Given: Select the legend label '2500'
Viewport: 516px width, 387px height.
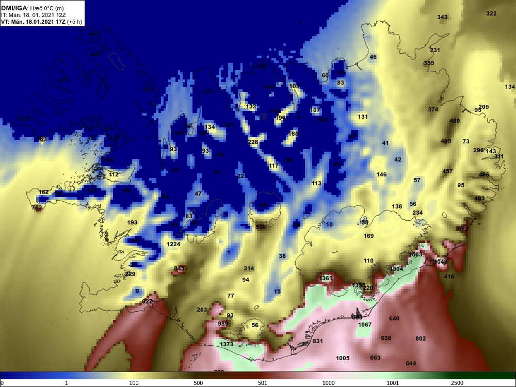Looking at the screenshot, I should pos(457,383).
